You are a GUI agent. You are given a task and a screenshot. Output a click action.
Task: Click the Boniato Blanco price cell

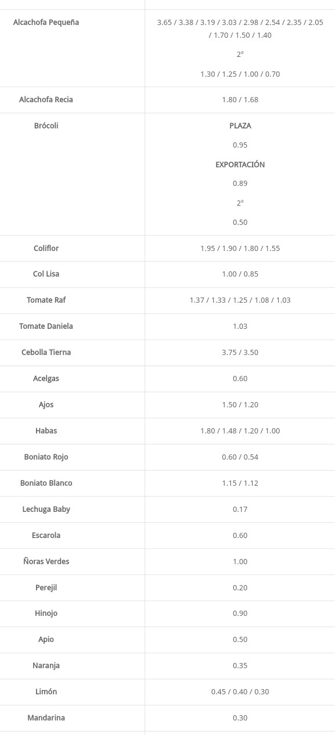point(240,483)
